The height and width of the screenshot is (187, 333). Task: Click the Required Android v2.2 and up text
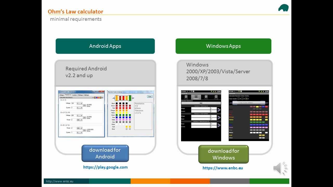coord(86,72)
